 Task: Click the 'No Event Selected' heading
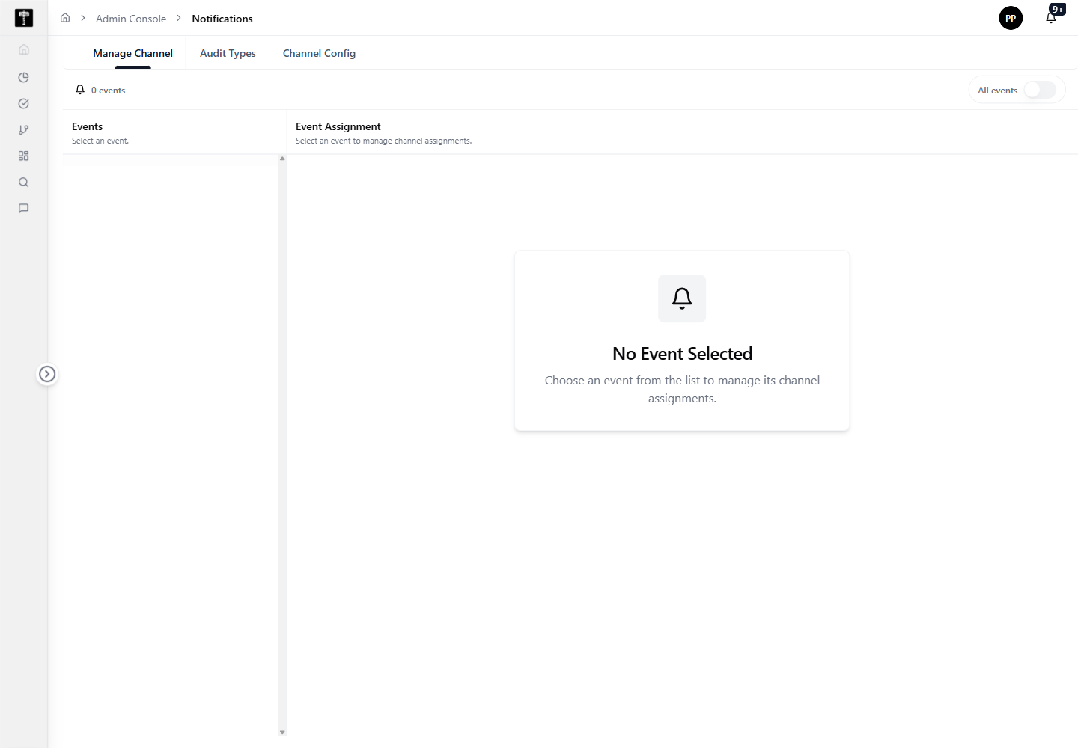(682, 354)
